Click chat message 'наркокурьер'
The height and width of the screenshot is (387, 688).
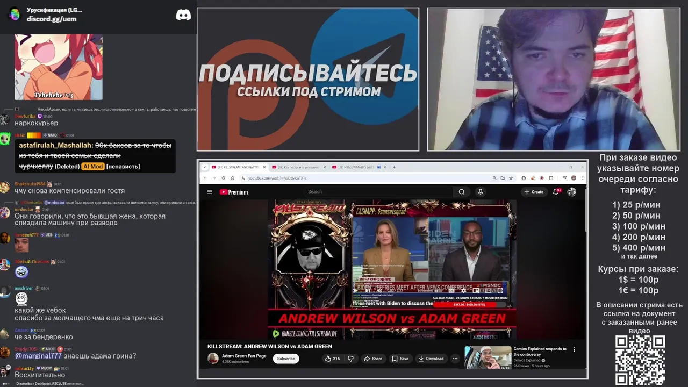36,123
